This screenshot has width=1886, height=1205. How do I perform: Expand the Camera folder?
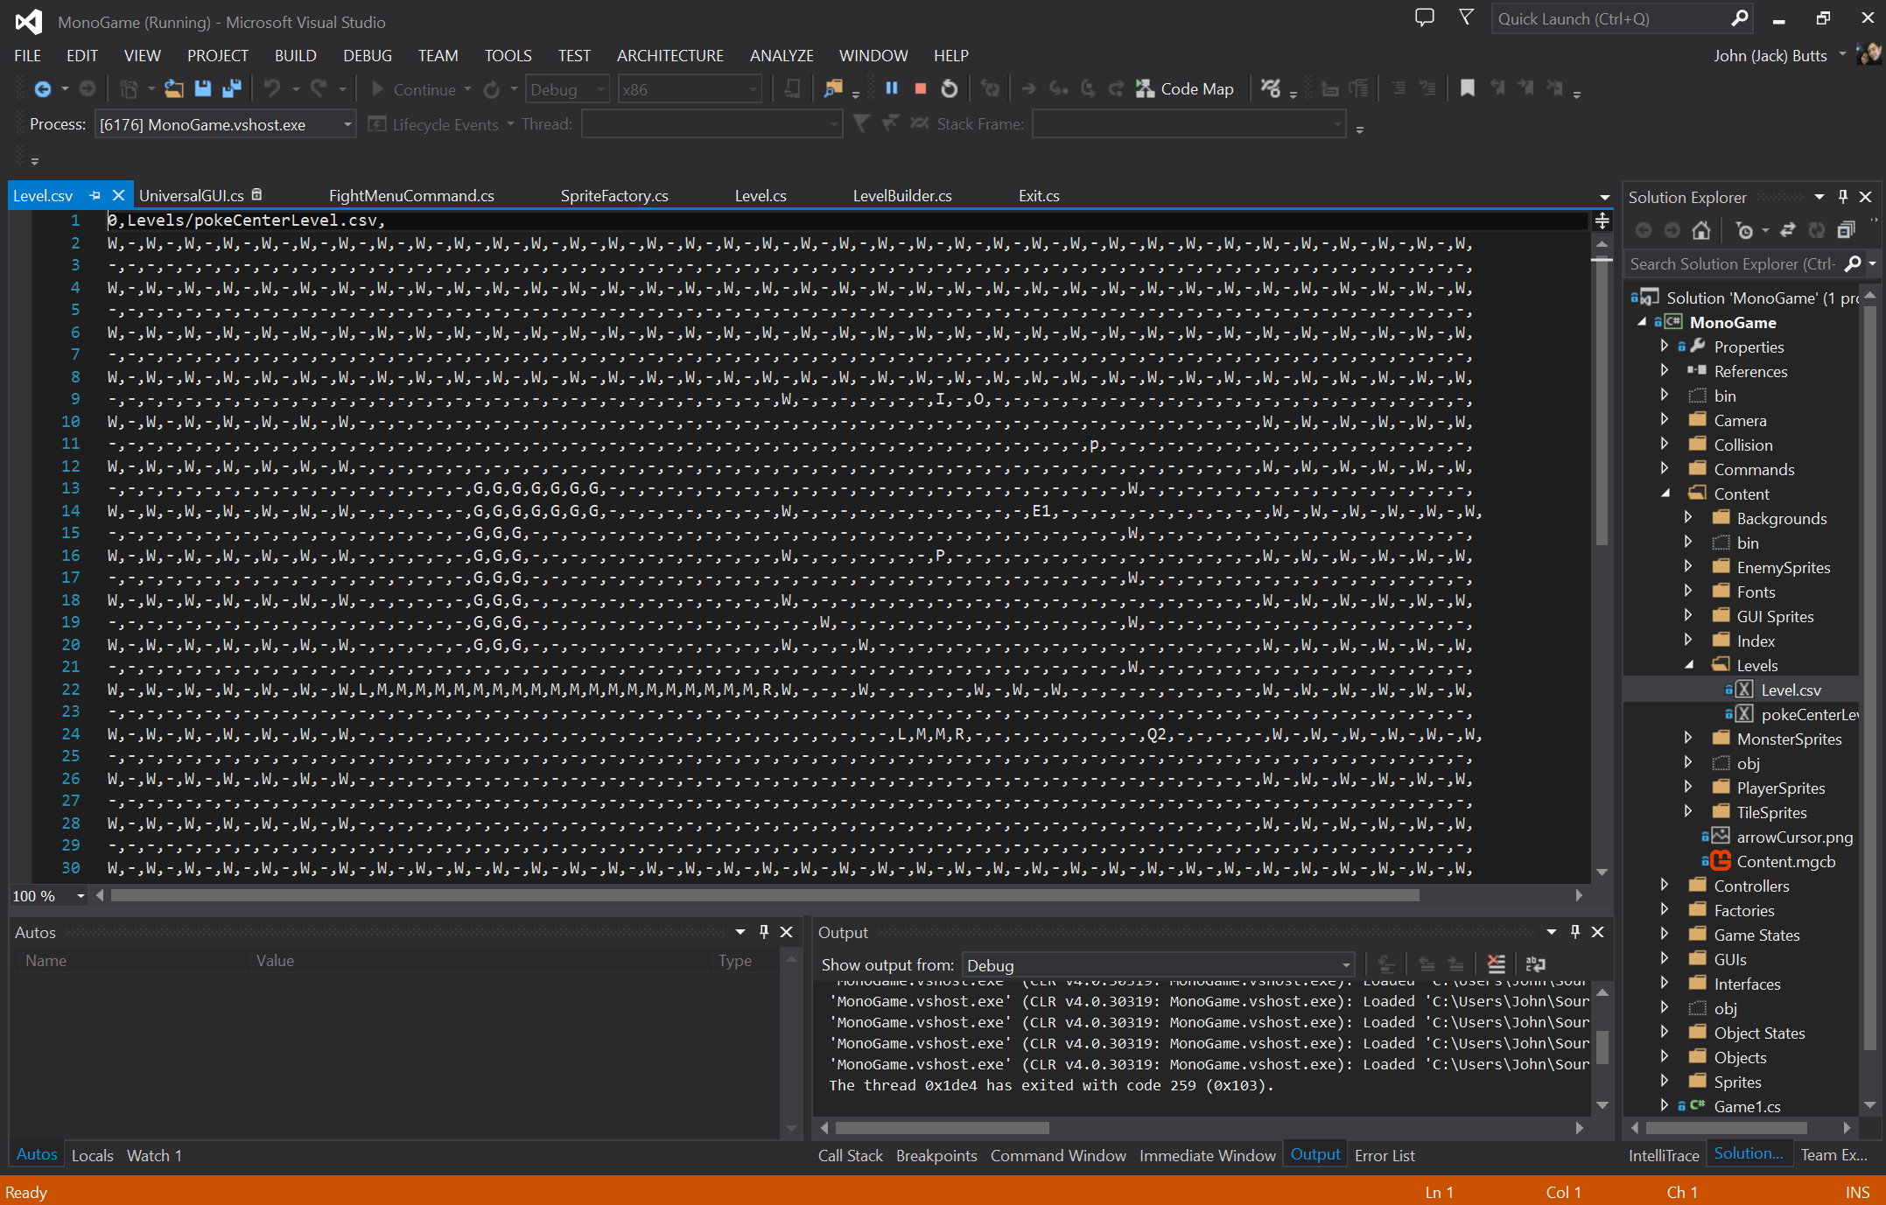coord(1665,420)
